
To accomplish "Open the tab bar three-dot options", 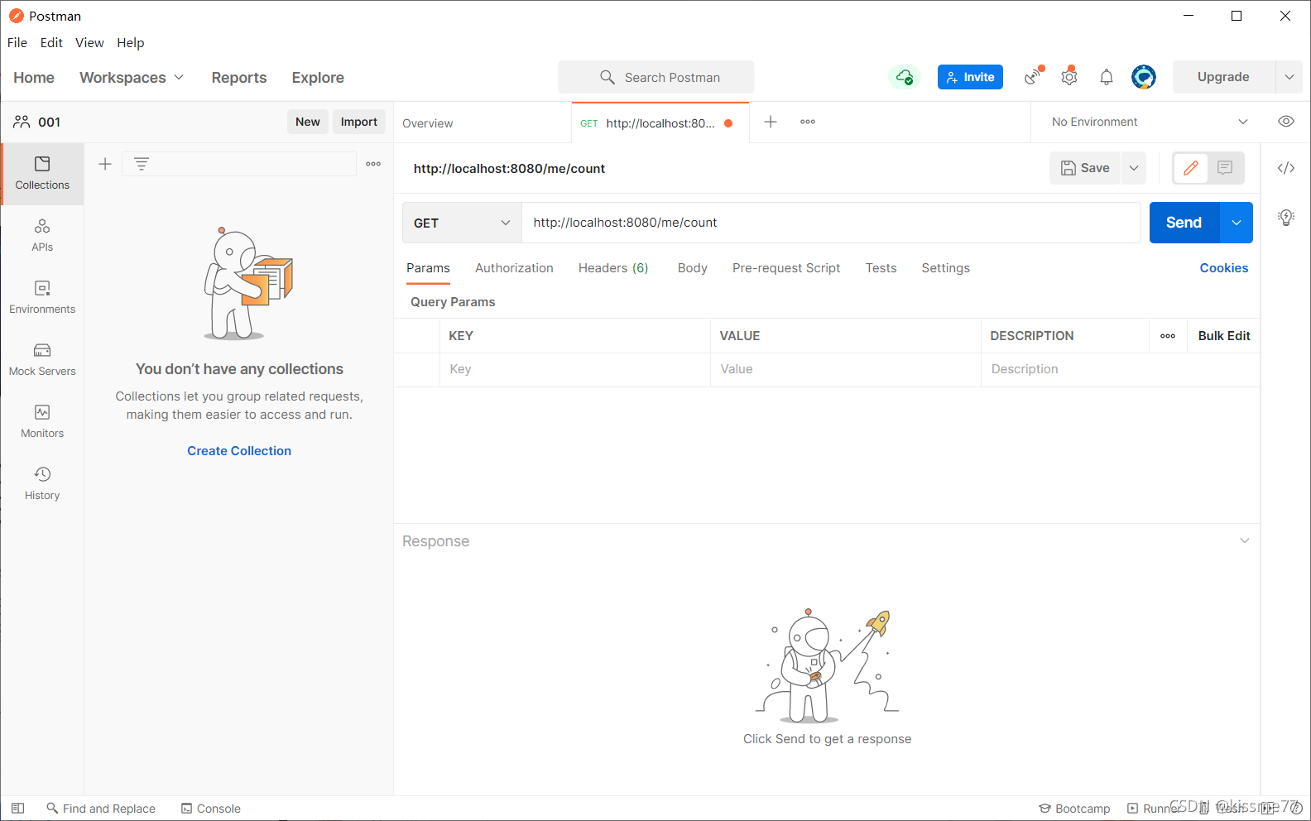I will (x=808, y=122).
